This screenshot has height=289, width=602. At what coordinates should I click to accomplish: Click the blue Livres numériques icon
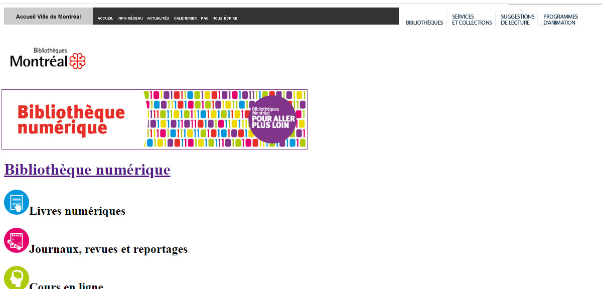tap(17, 202)
